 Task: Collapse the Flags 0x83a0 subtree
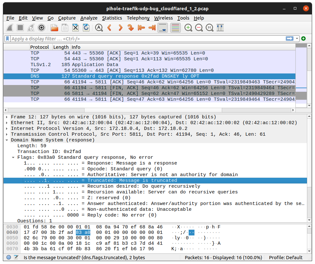(x=13, y=158)
